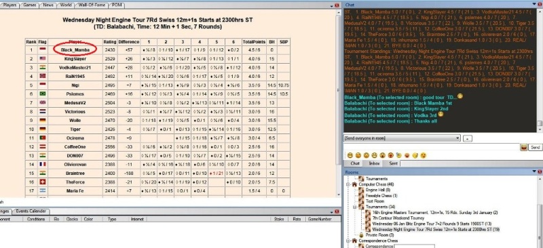This screenshot has width=543, height=248.
Task: Click the Difference column header in standings
Action: pyautogui.click(x=129, y=42)
